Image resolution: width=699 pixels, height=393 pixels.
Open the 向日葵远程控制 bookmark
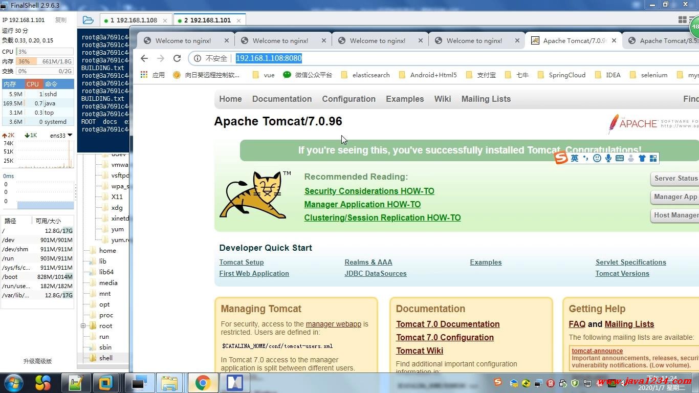coord(206,75)
